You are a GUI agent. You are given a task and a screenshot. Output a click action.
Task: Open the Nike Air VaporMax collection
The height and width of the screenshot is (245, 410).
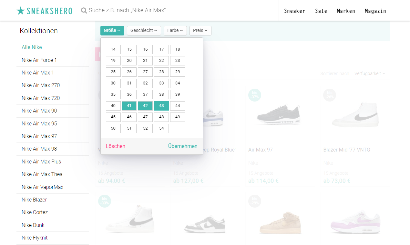[53, 187]
